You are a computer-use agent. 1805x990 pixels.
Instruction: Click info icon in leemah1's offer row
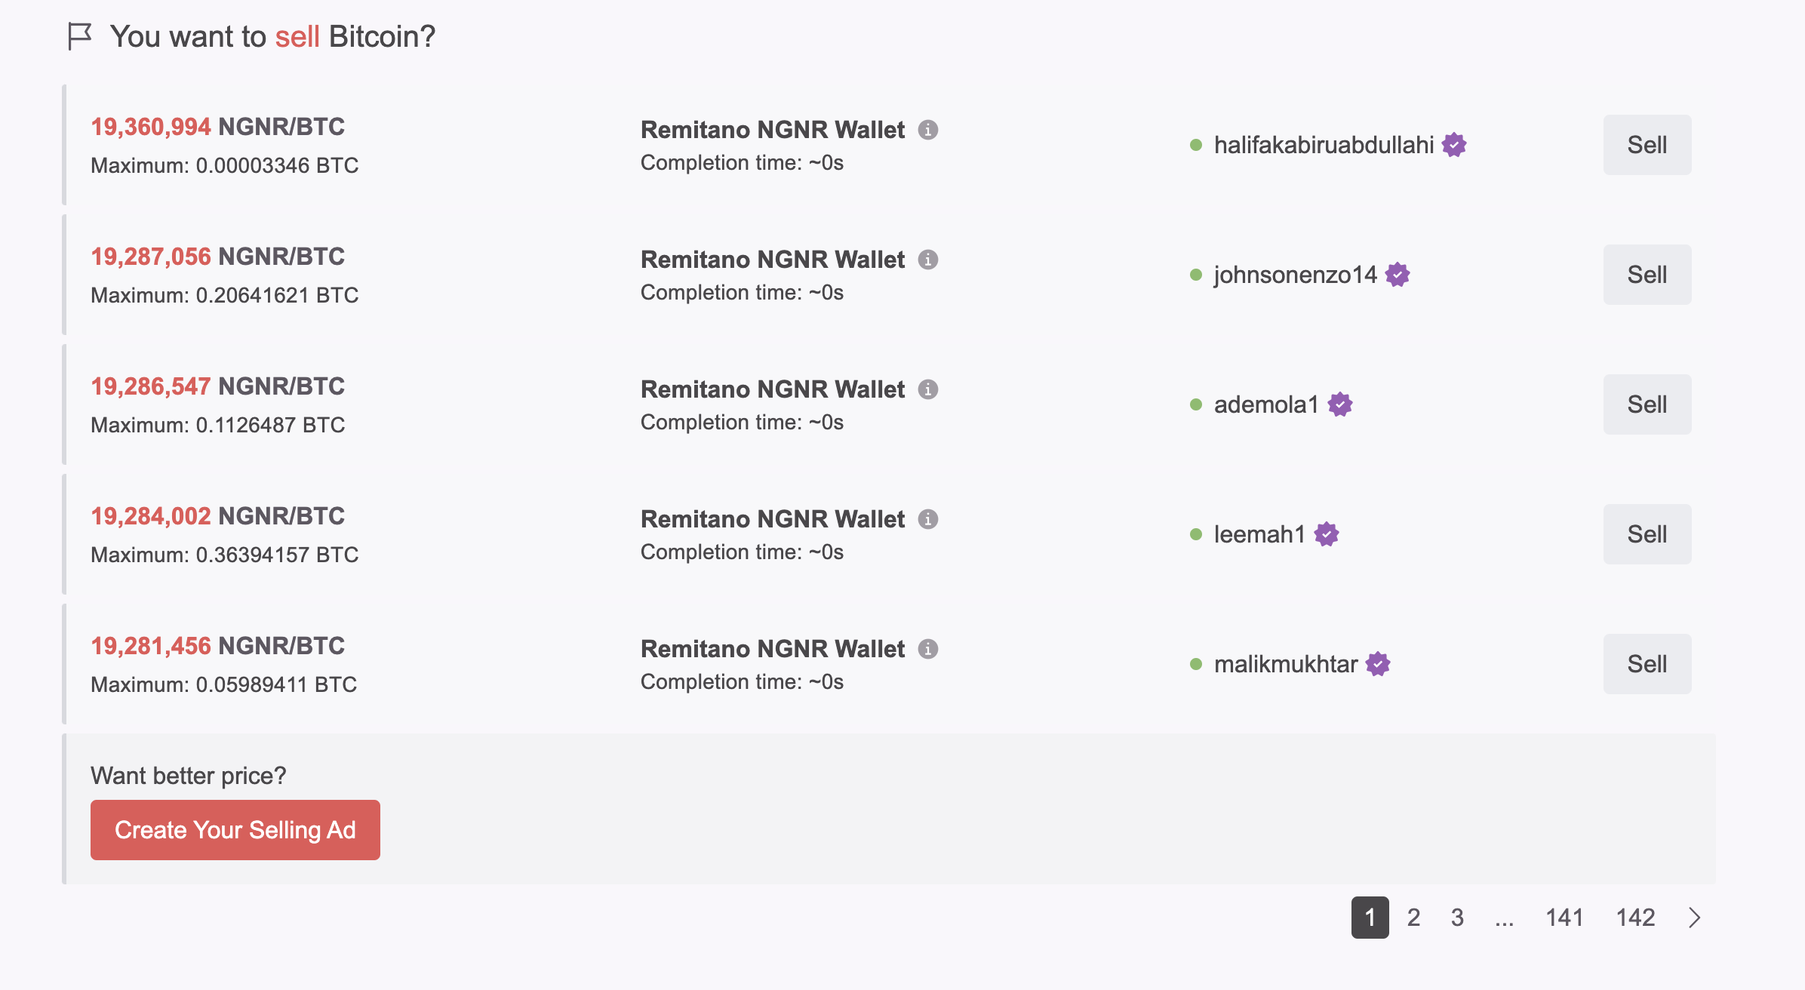pos(928,519)
